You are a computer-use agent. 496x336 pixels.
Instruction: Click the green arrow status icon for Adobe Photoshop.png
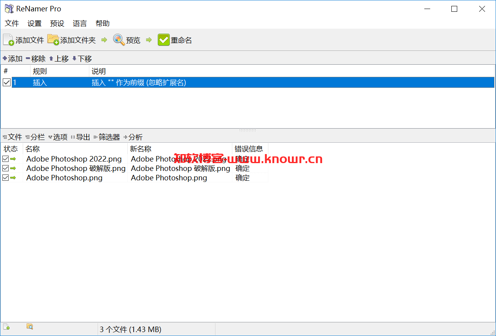click(13, 178)
